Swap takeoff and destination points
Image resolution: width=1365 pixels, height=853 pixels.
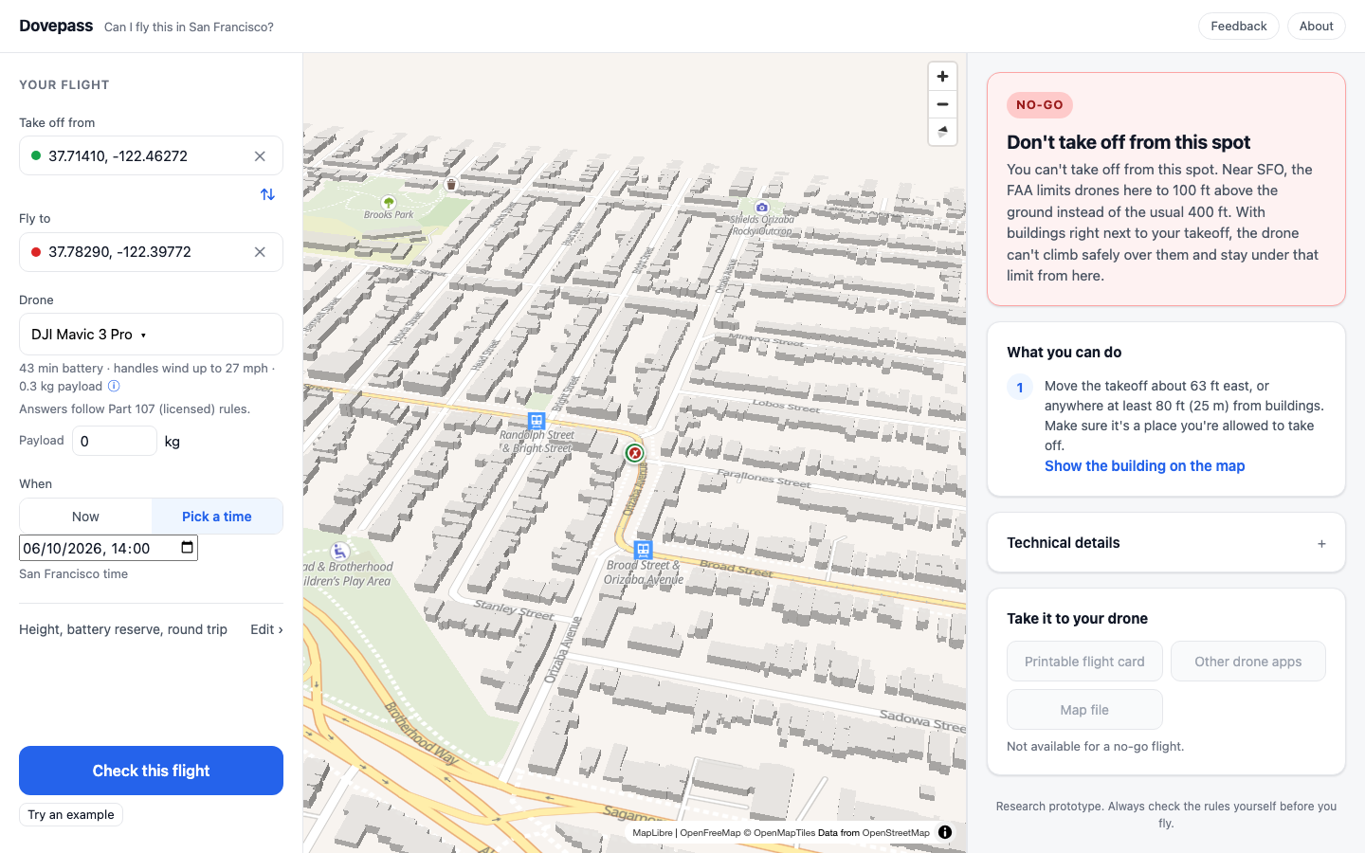(x=267, y=194)
